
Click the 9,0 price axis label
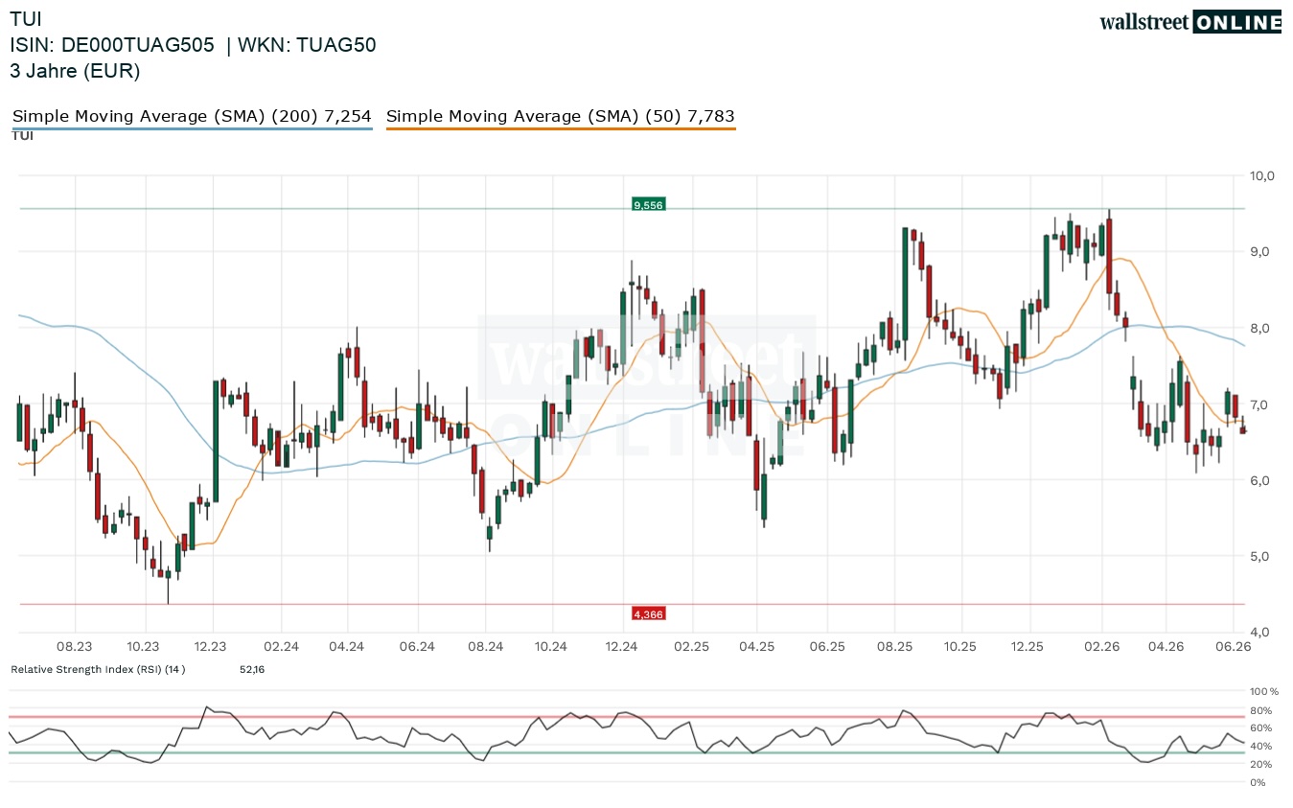click(1261, 251)
